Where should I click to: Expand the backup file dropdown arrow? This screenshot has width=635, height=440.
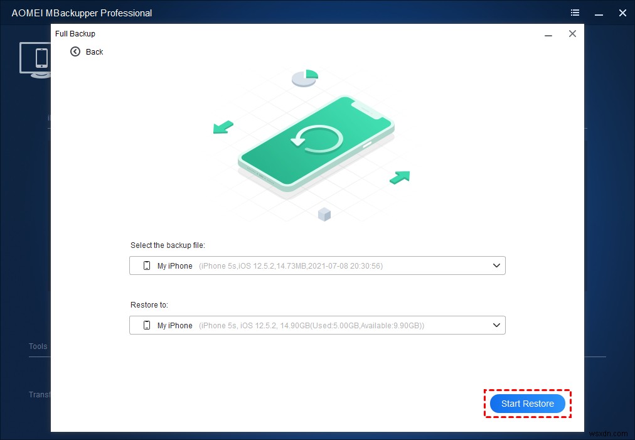click(x=496, y=266)
